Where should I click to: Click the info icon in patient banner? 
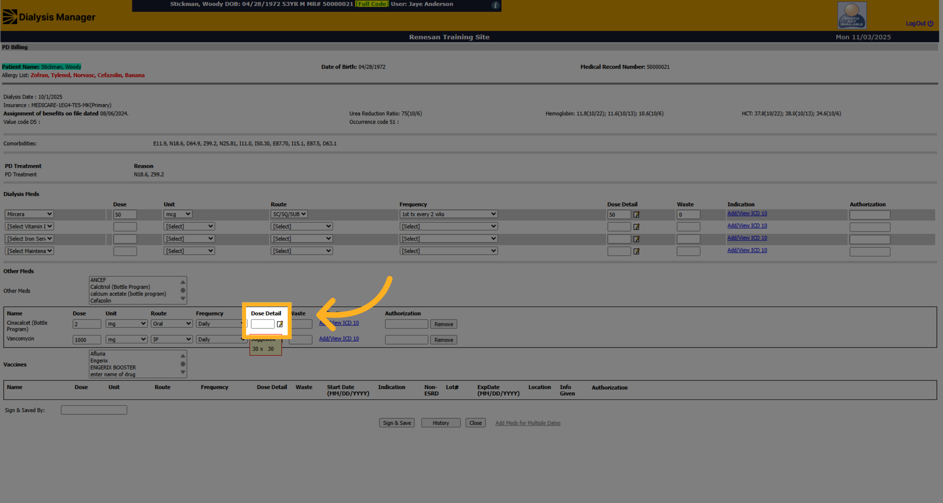pos(495,5)
